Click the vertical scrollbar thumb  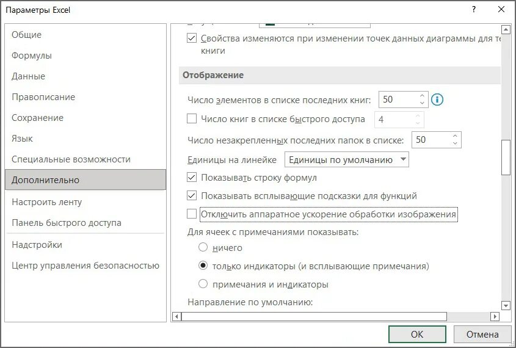506,158
